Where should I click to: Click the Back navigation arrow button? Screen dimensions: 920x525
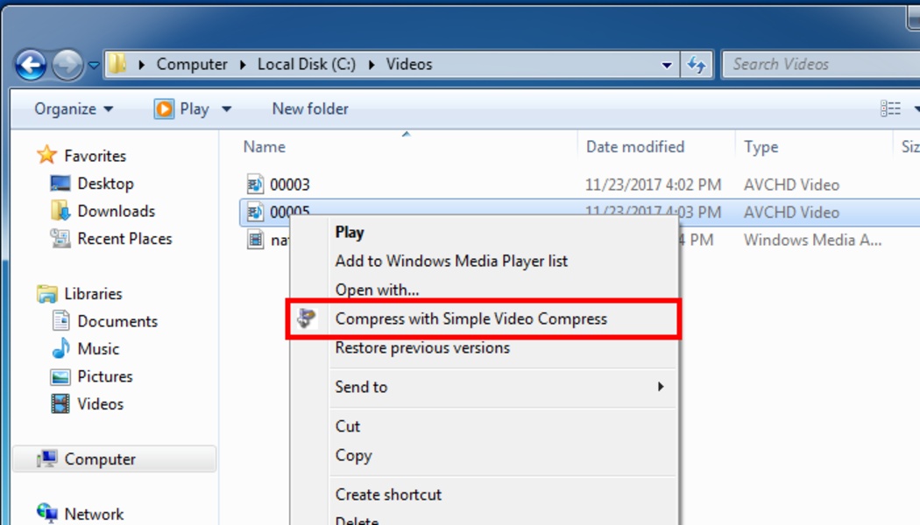[x=31, y=64]
